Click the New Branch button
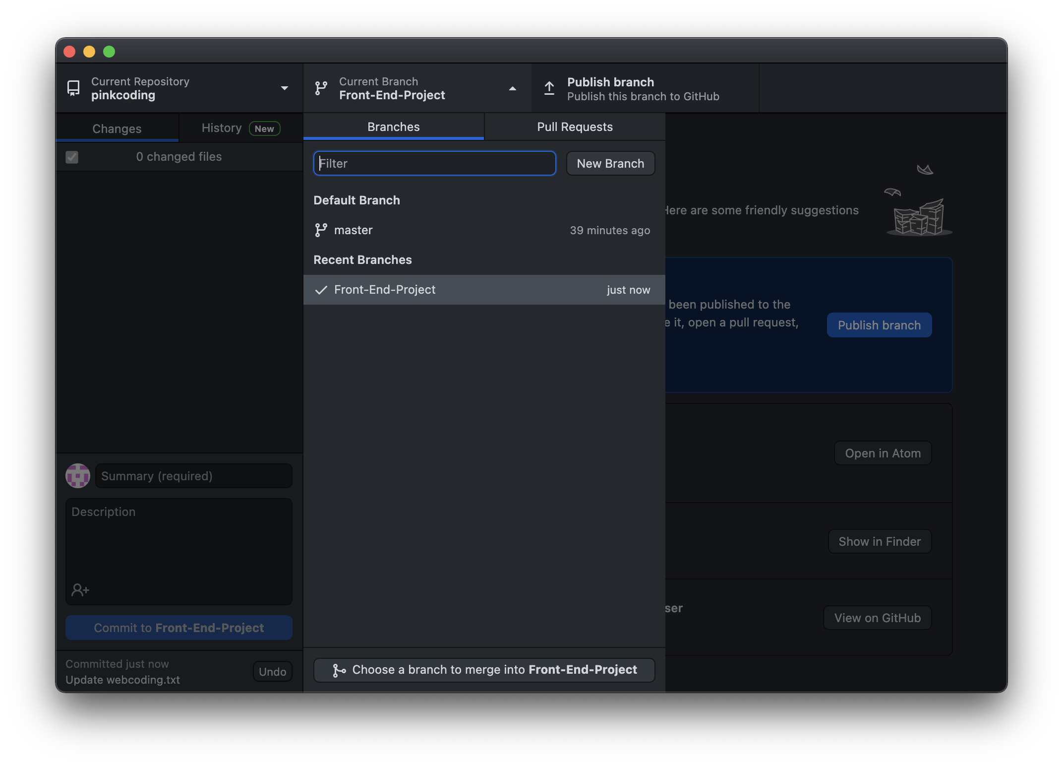The width and height of the screenshot is (1063, 766). tap(610, 163)
